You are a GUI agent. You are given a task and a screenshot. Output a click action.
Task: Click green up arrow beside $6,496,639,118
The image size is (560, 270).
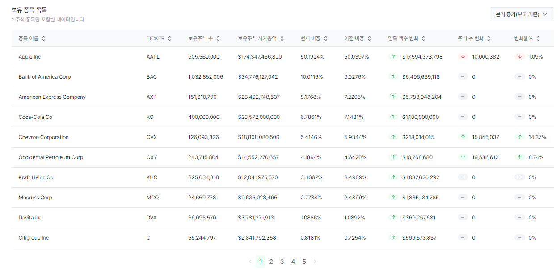(393, 77)
